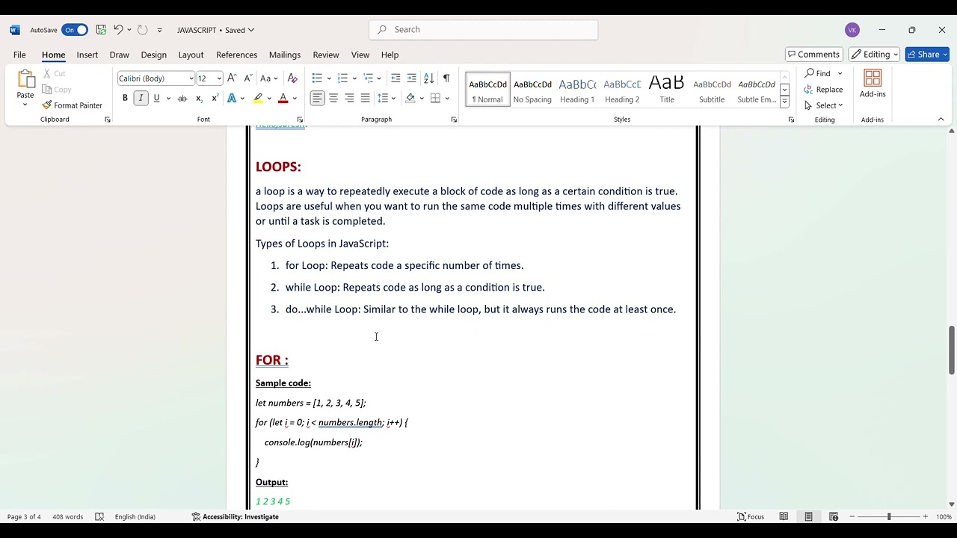
Task: Toggle Italic formatting off
Action: [141, 99]
